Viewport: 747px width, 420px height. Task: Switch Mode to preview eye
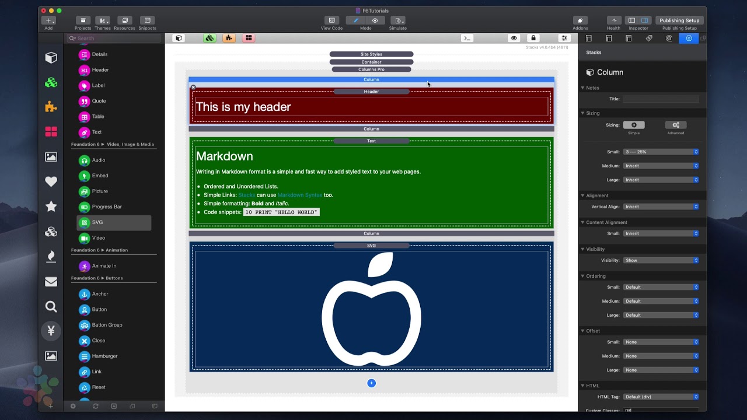(375, 20)
